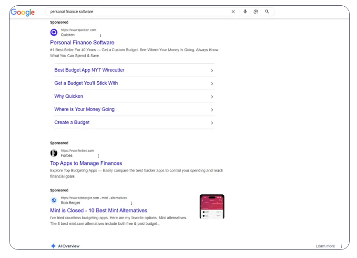357x258 pixels.
Task: Open Best Budget App NYT Wirecutter sitelink
Action: [89, 70]
